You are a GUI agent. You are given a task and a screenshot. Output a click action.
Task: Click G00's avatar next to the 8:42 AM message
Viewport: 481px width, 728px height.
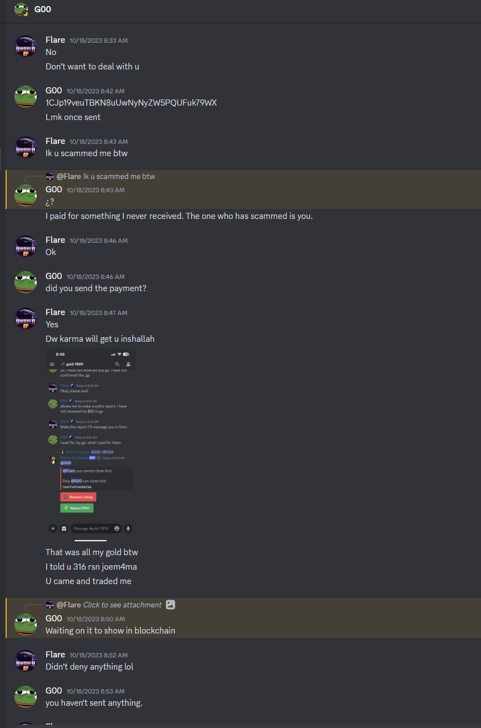(26, 97)
